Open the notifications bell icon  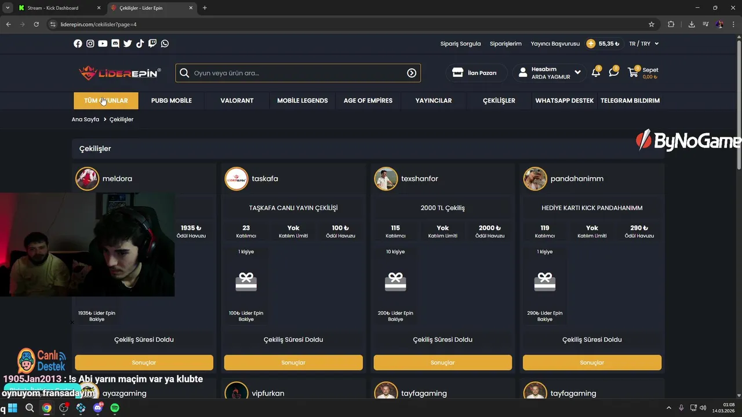coord(596,72)
